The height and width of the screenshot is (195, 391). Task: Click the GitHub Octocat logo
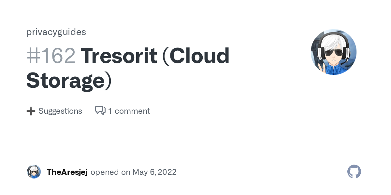354,172
